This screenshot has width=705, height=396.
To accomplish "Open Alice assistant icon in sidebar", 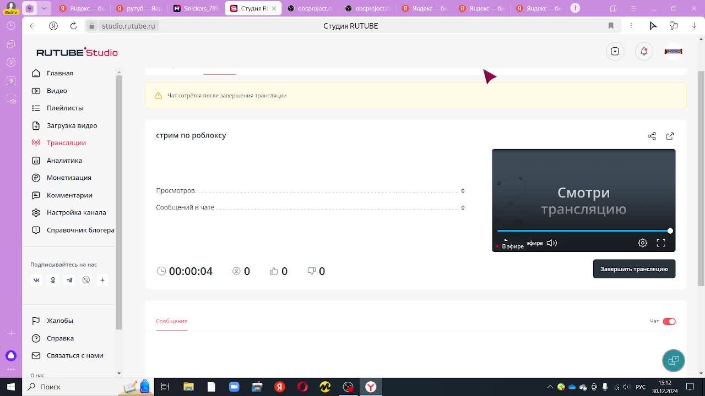I will click(x=10, y=355).
